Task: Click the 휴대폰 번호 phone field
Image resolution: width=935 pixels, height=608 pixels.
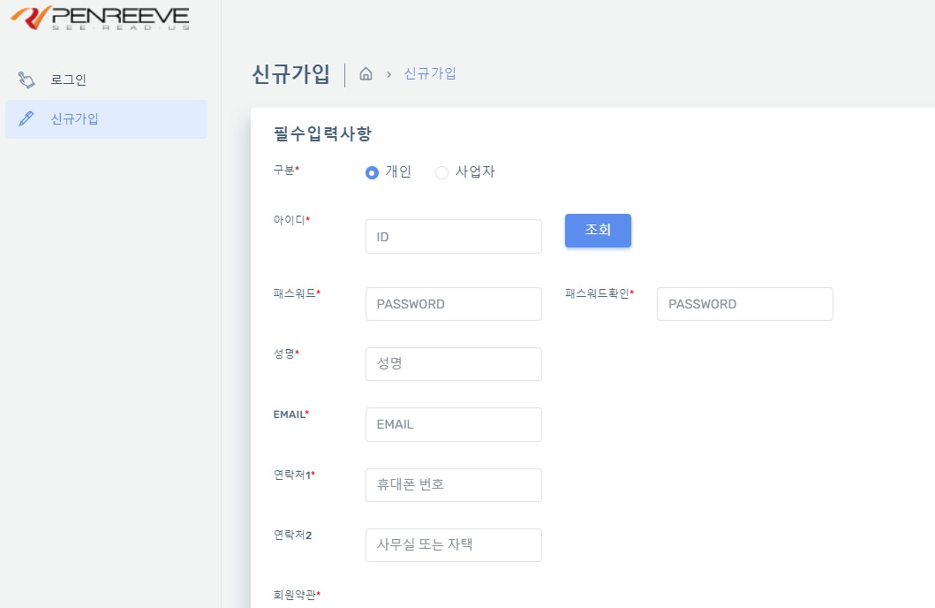Action: tap(453, 484)
